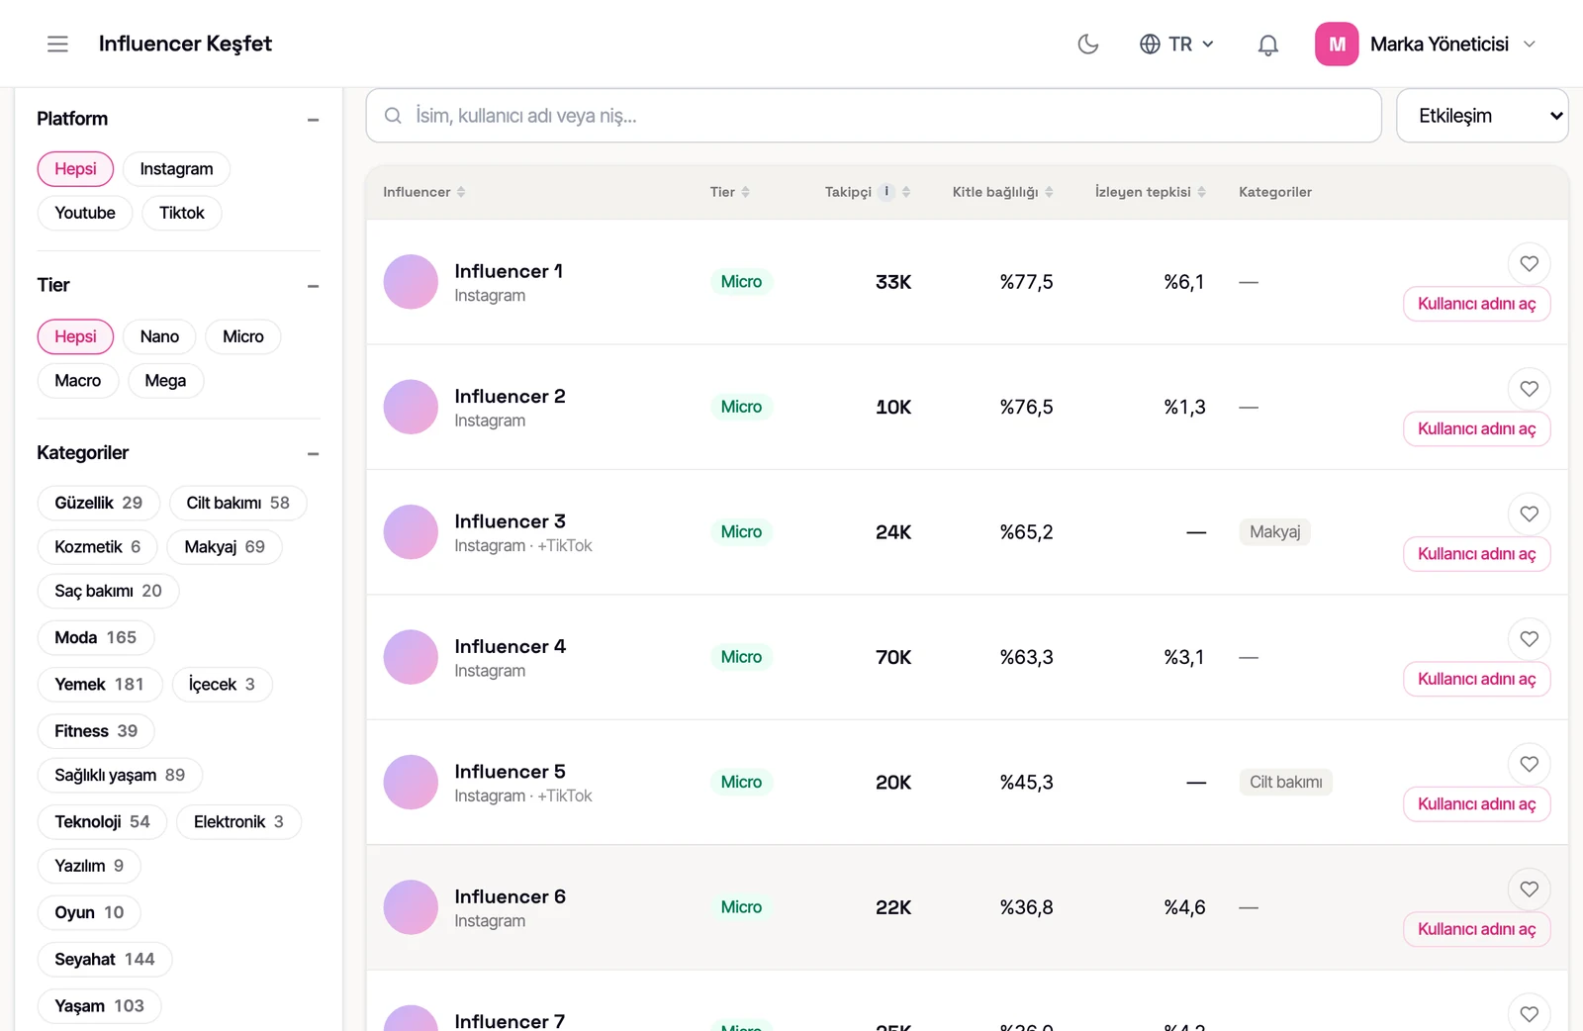
Task: Select Youtube platform filter
Action: click(x=85, y=213)
